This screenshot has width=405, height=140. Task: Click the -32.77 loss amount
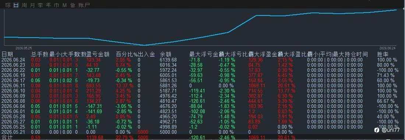coord(93,70)
